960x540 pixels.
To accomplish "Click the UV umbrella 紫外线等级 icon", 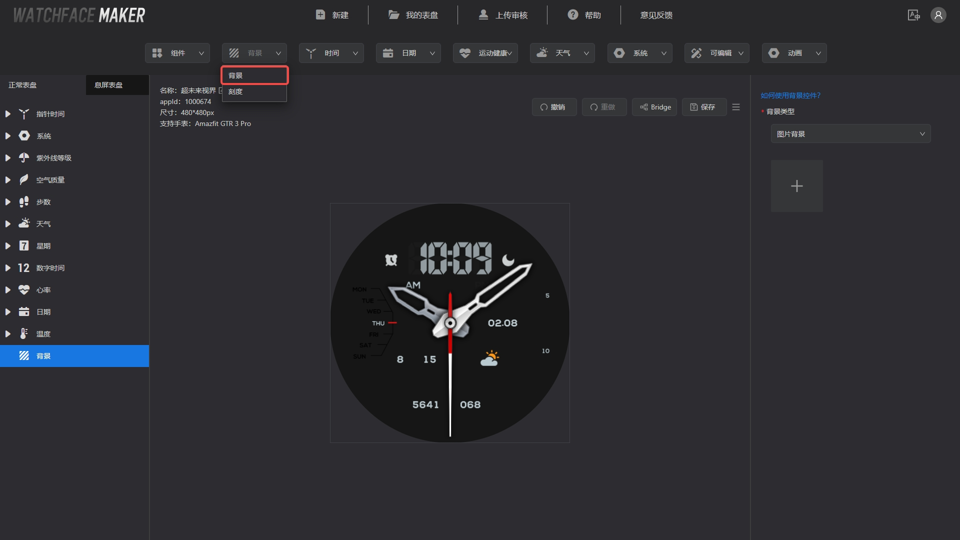I will coord(24,158).
